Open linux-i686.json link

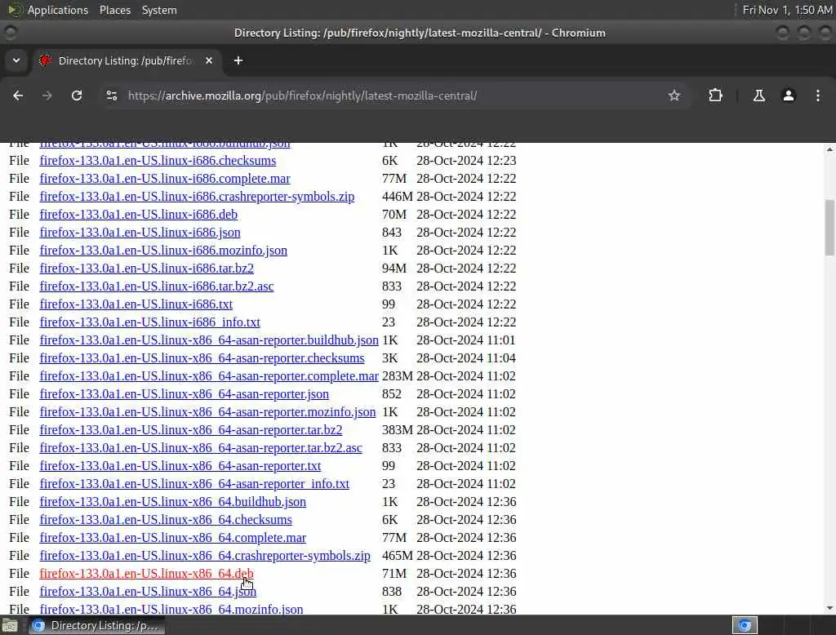coord(140,233)
